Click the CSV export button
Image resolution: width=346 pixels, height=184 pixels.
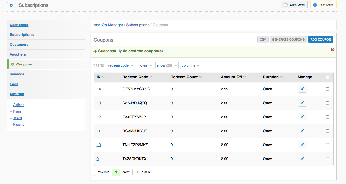click(x=263, y=39)
